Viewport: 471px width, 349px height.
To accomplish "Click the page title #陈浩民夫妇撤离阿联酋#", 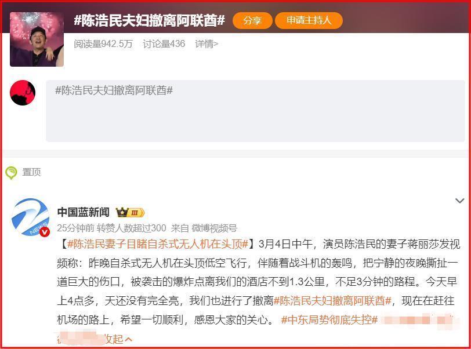I will [149, 20].
